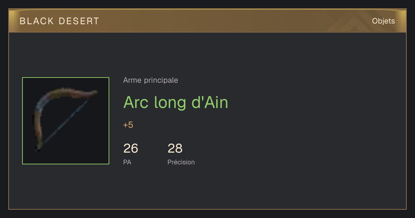Click the +5 enhancement level
The width and height of the screenshot is (415, 218).
coord(128,125)
